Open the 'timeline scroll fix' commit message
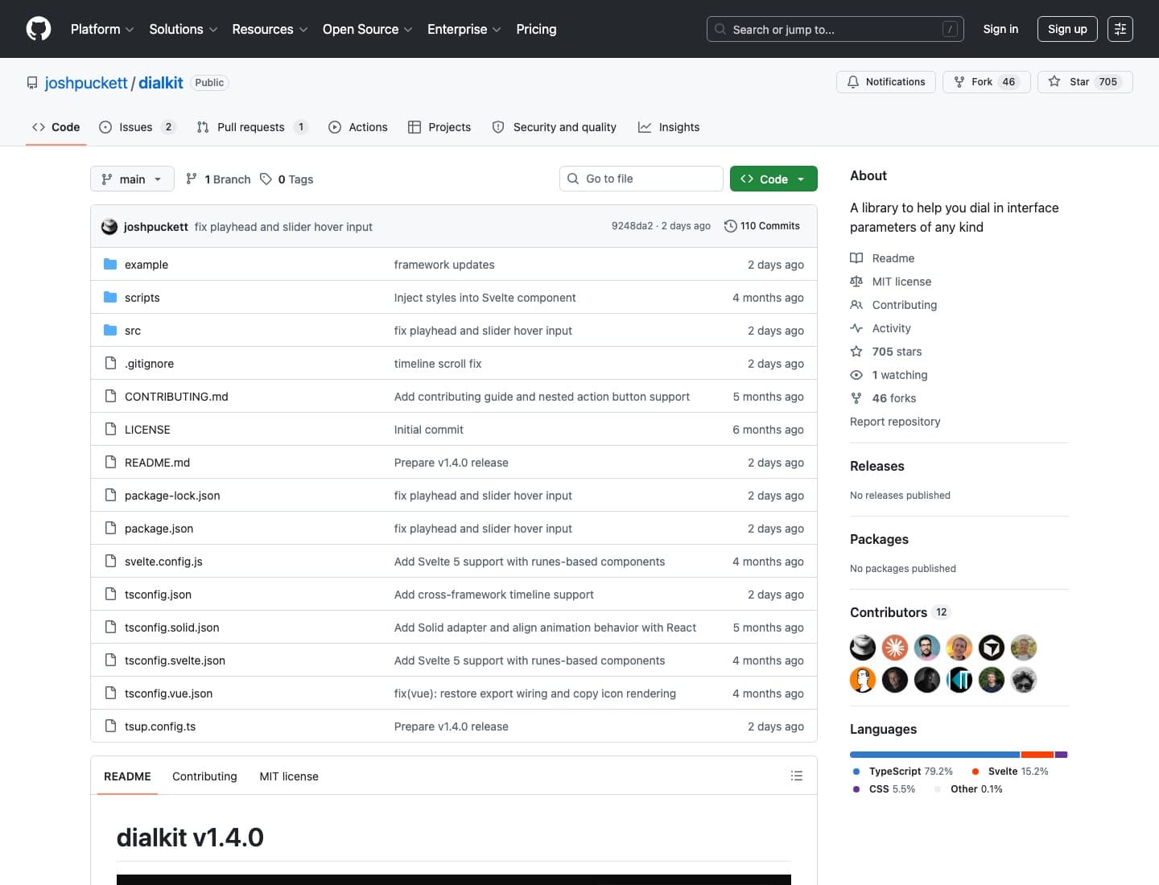This screenshot has height=885, width=1159. tap(438, 364)
